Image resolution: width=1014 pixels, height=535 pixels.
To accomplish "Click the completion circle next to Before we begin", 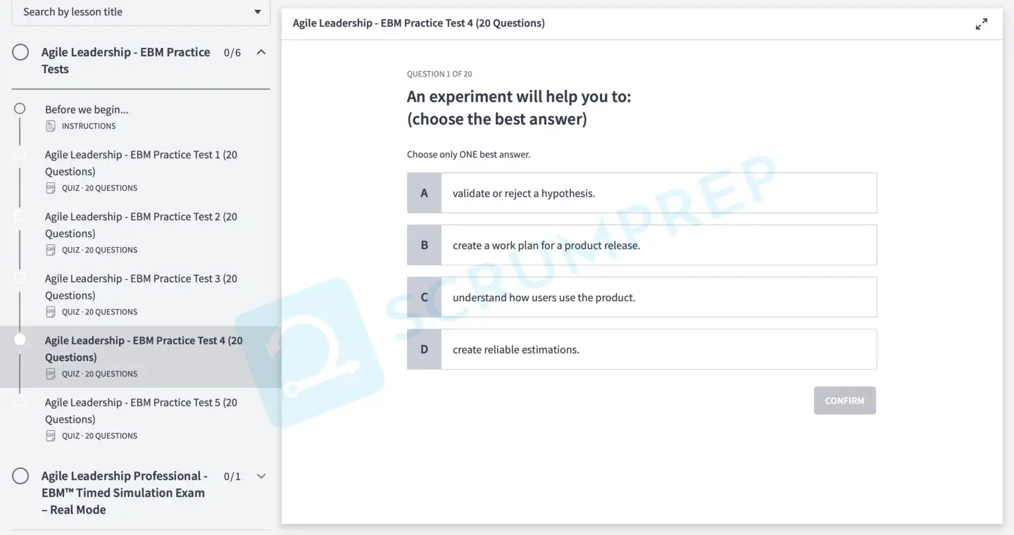I will click(20, 108).
